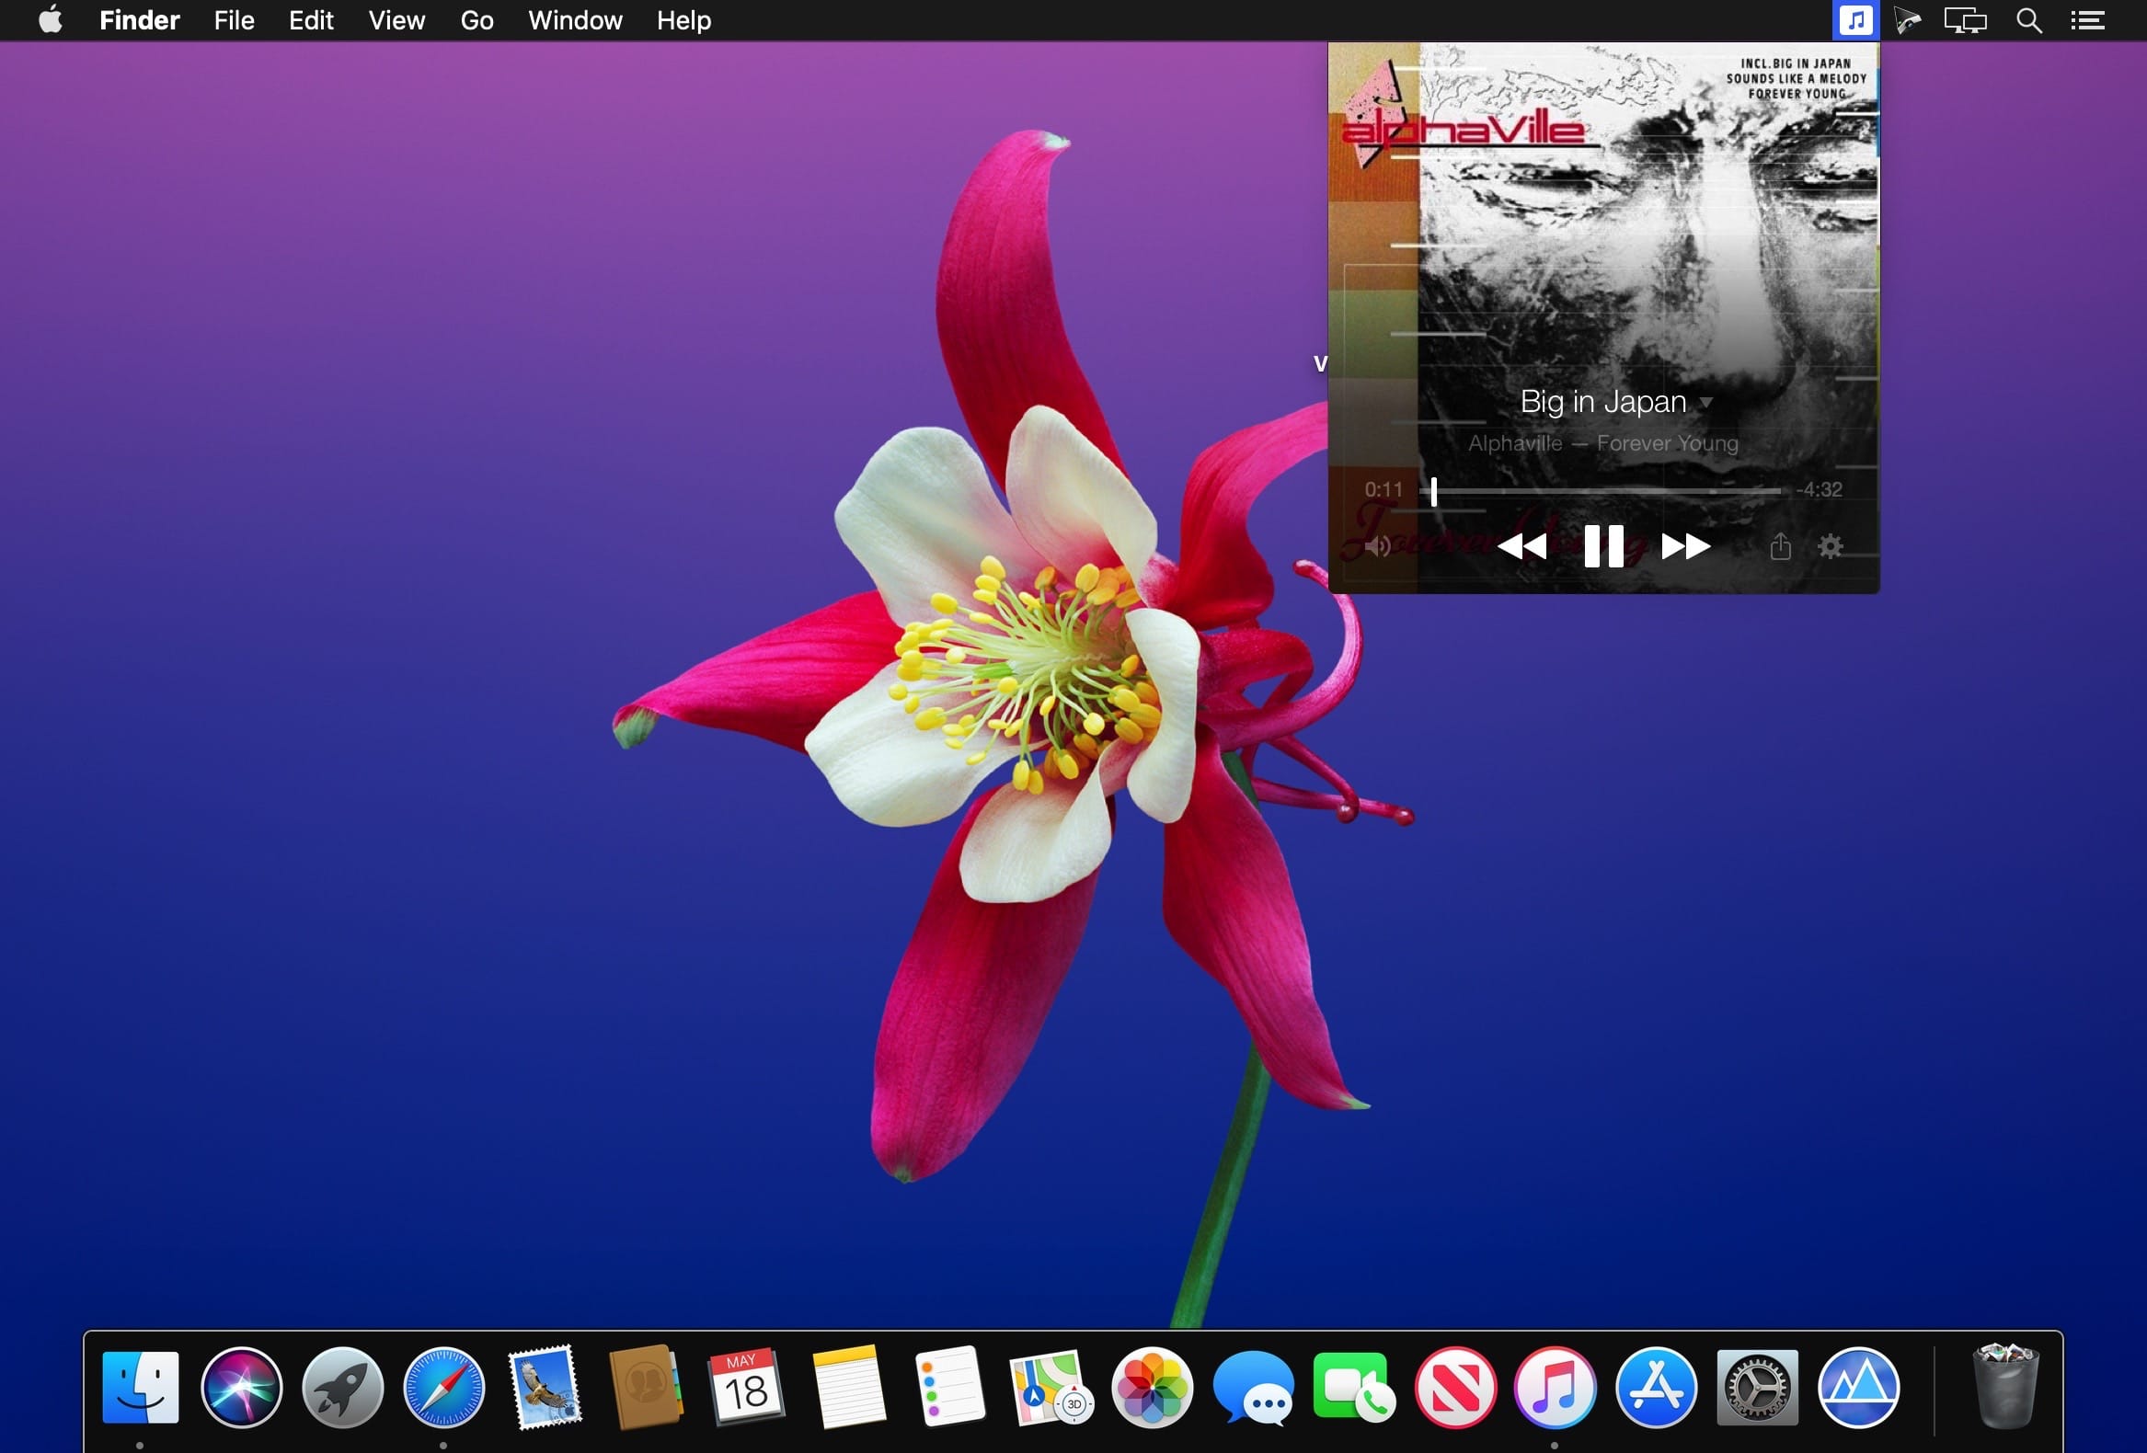Open Calendar from the Dock
The image size is (2147, 1453).
click(746, 1387)
